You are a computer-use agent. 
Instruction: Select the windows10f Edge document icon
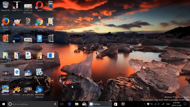[39, 40]
